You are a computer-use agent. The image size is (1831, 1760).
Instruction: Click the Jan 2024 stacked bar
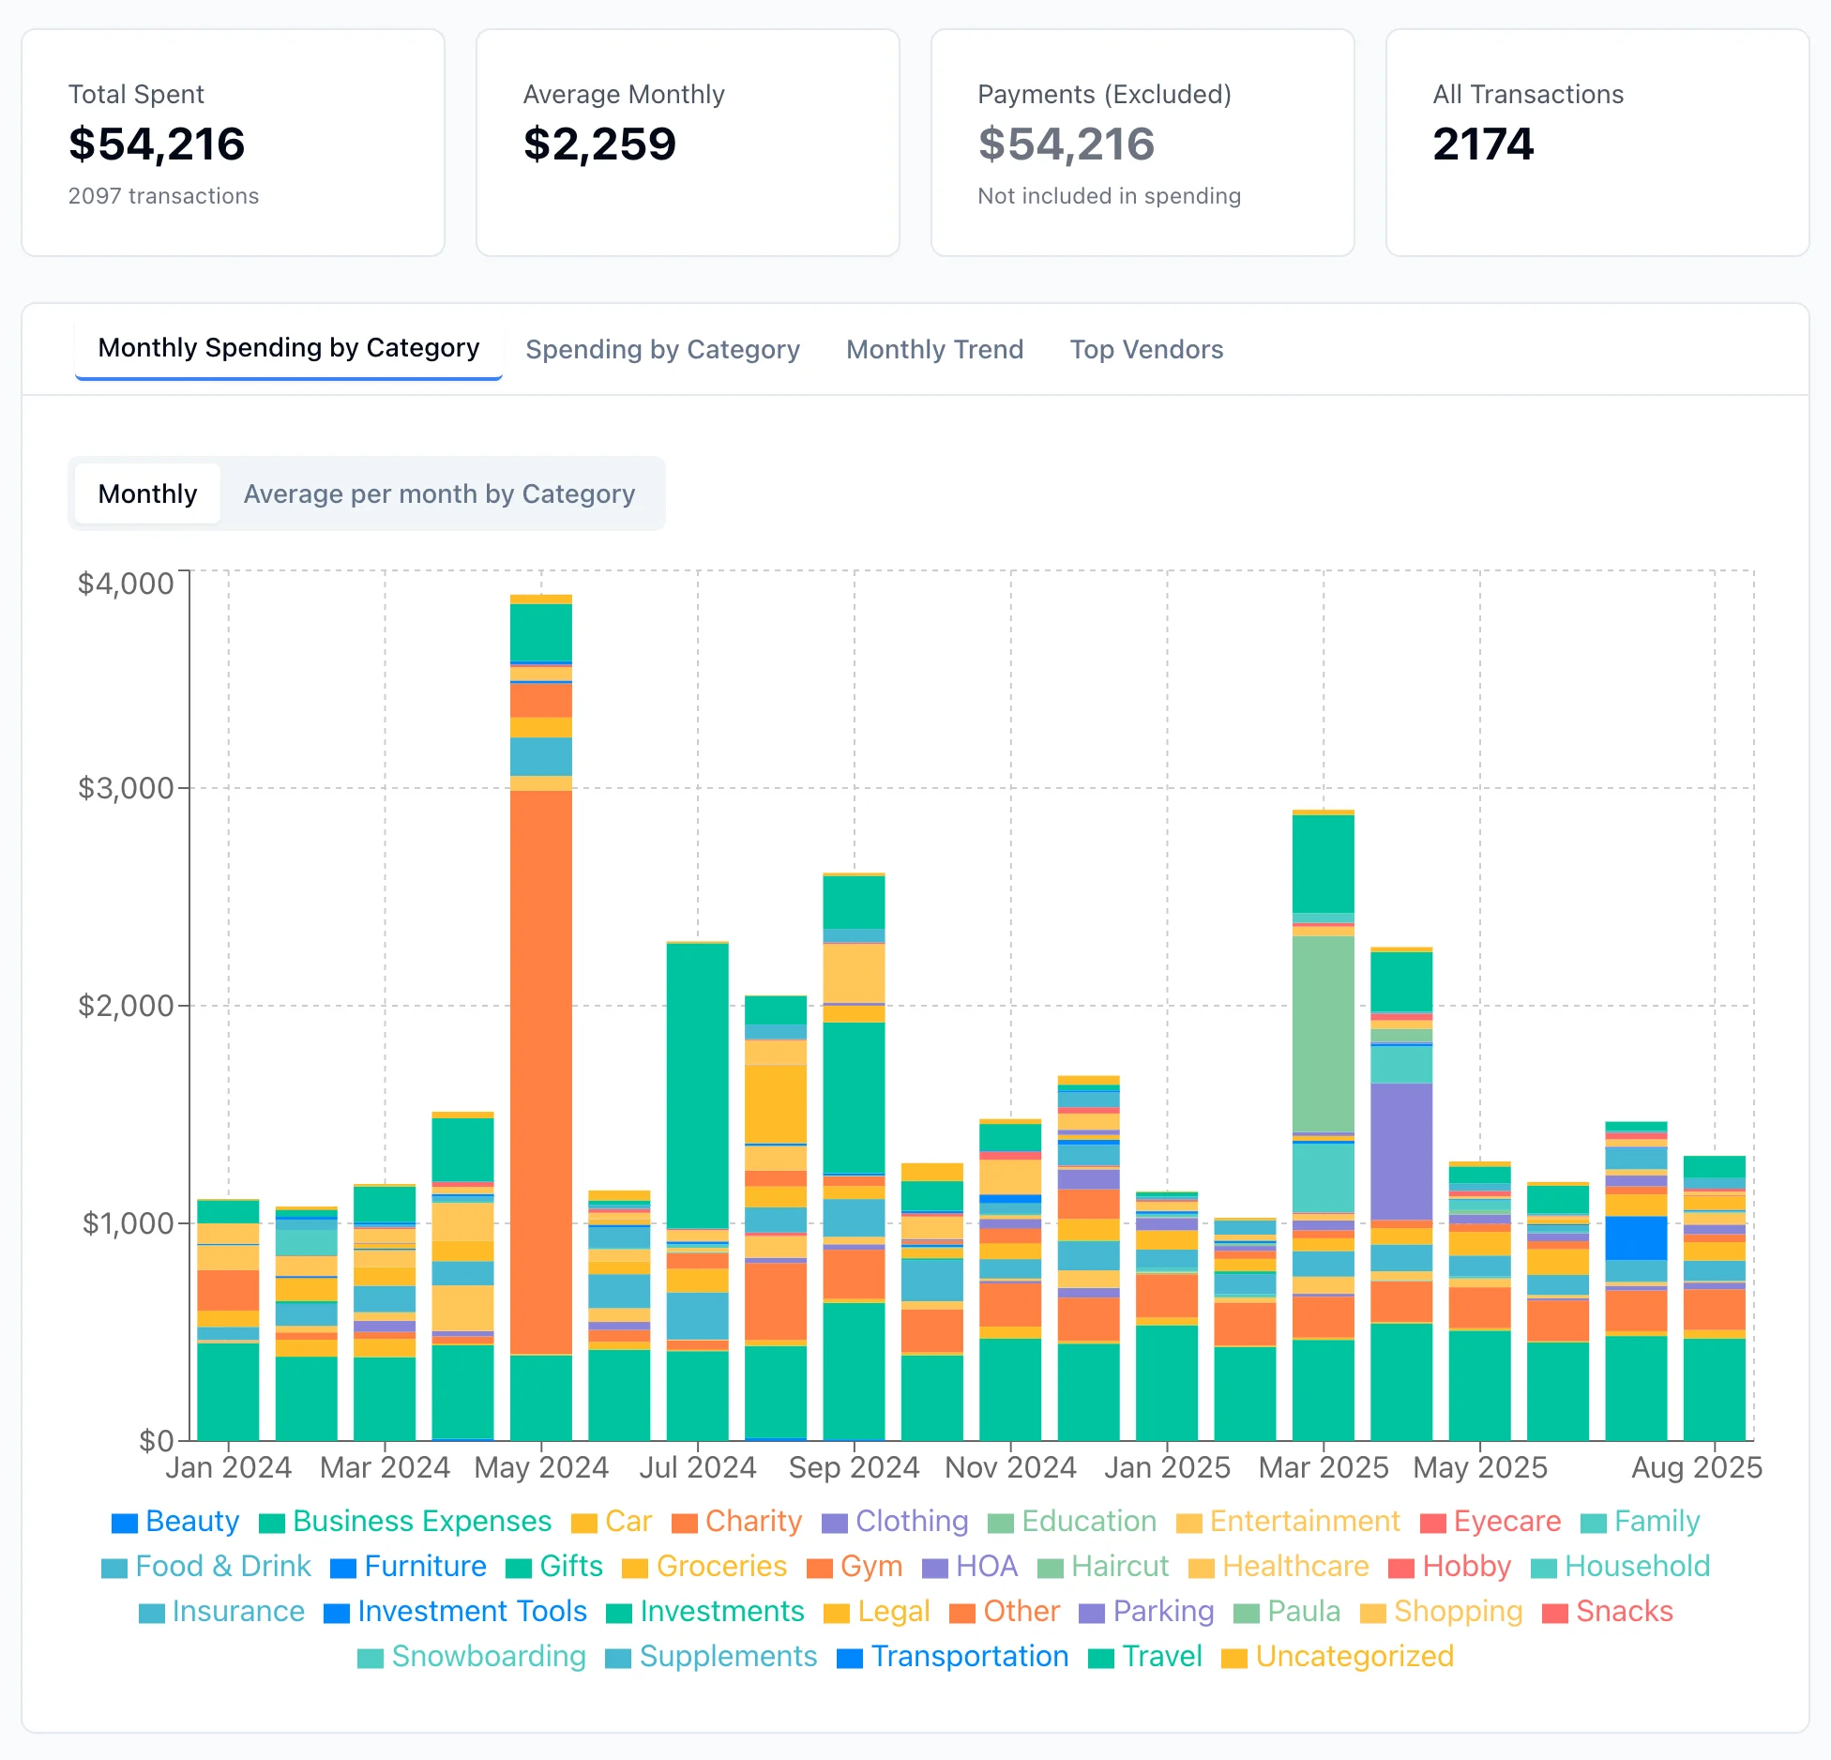pos(228,1320)
